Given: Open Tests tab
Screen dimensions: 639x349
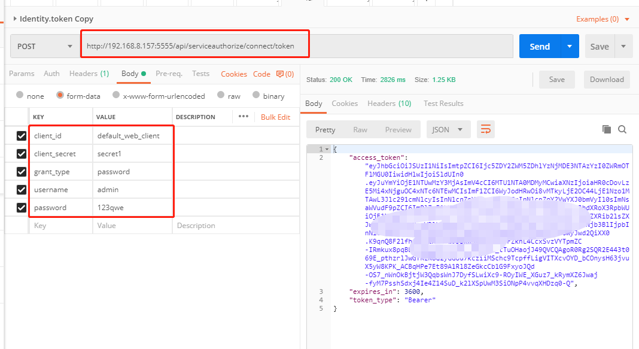Looking at the screenshot, I should click(200, 74).
